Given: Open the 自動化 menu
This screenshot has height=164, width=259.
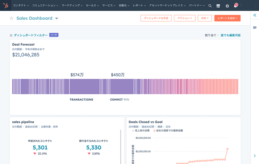Looking at the screenshot, I should (124, 6).
